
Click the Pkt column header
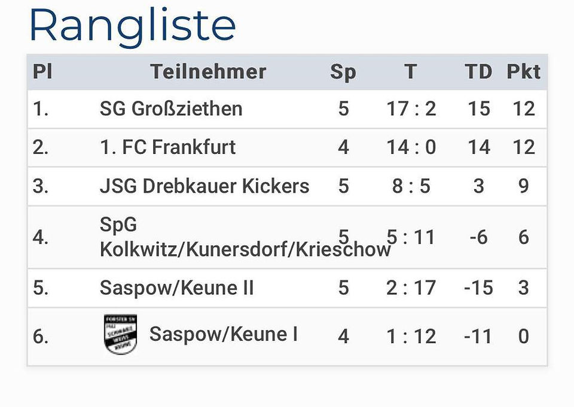(x=524, y=71)
